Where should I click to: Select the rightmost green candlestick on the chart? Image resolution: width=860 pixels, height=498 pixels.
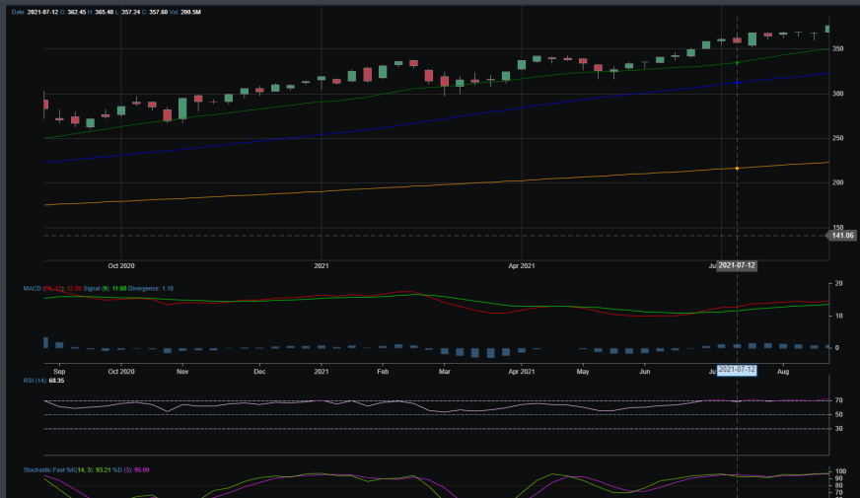827,29
